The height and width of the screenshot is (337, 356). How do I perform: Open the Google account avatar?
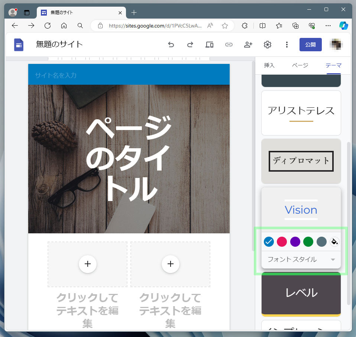[336, 45]
